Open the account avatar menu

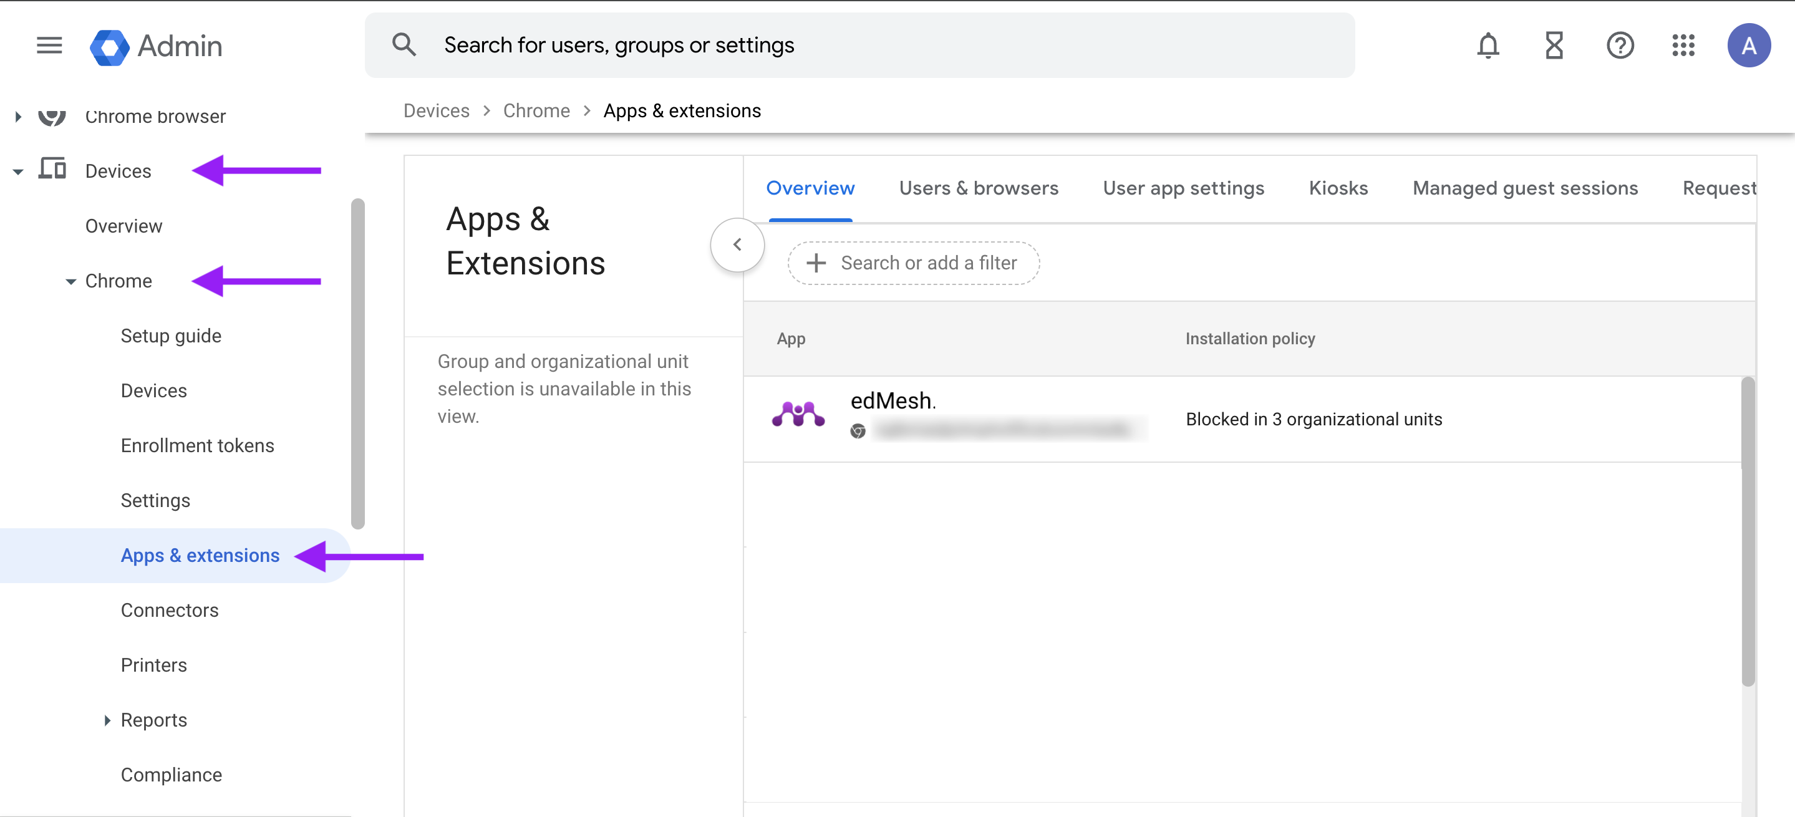point(1748,46)
